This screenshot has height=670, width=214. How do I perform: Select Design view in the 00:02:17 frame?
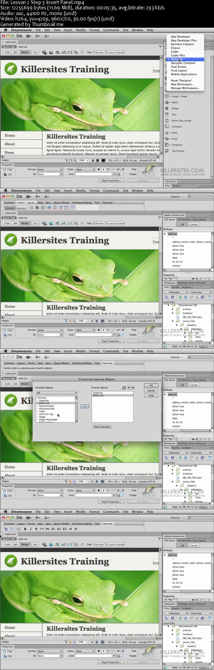click(25, 223)
